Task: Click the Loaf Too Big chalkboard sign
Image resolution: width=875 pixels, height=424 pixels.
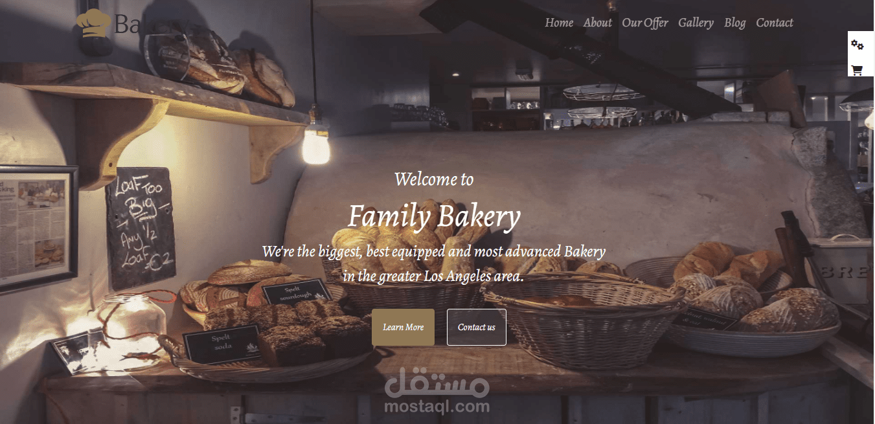Action: (141, 229)
